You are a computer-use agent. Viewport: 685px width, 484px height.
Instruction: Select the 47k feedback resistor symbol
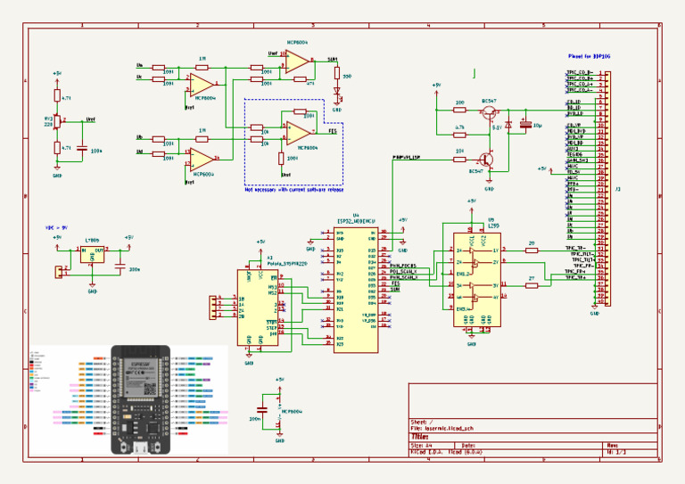(300, 79)
